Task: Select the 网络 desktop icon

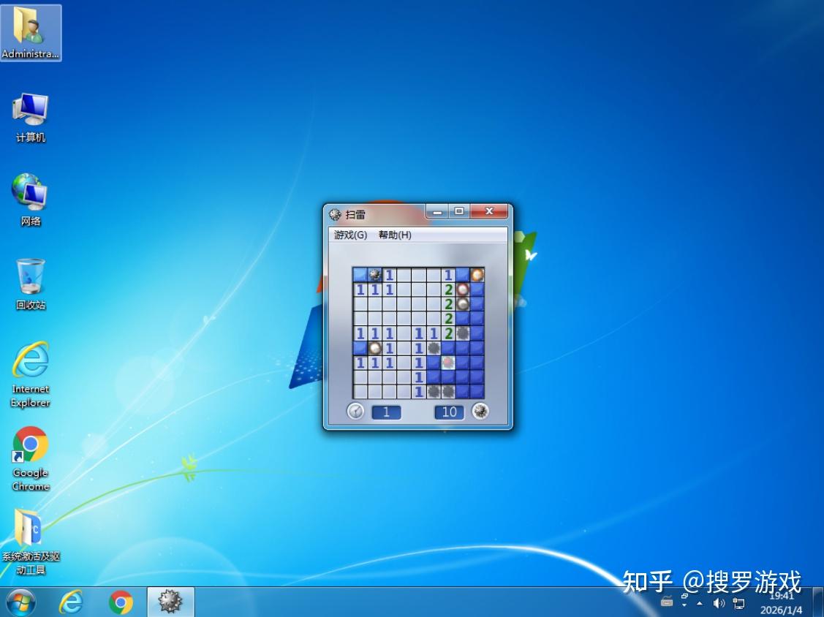Action: click(x=31, y=200)
